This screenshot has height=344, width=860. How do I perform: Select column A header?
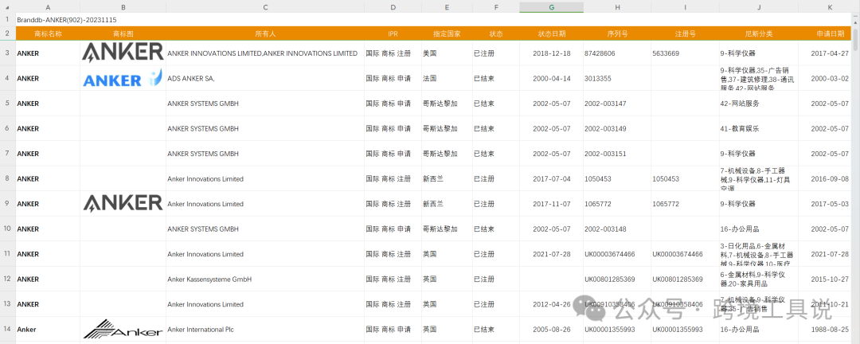(48, 7)
